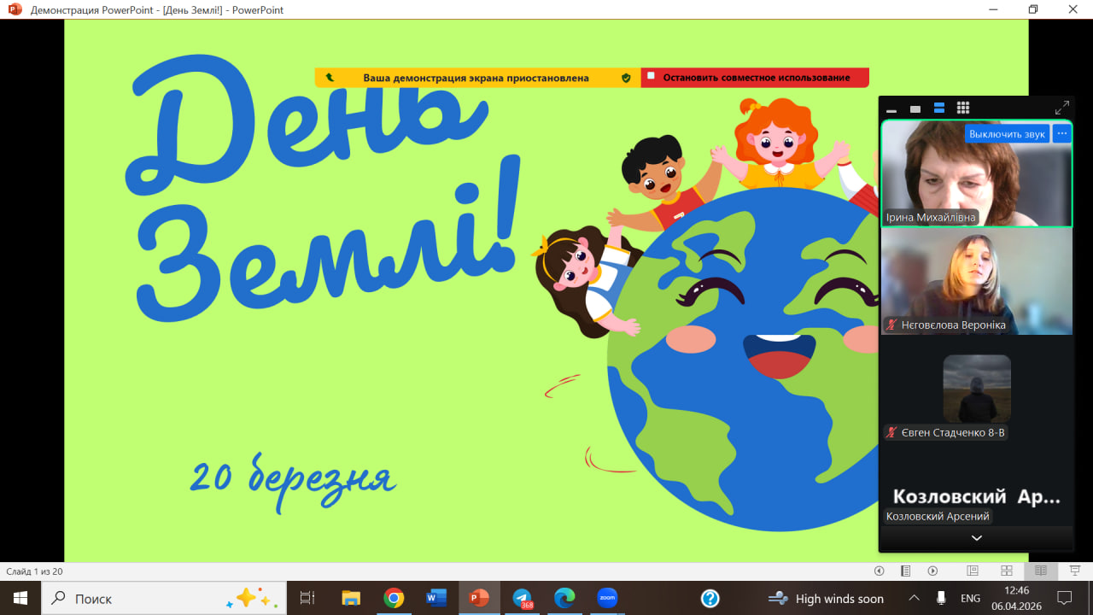The height and width of the screenshot is (615, 1093).
Task: Switch to Slide Sorter view
Action: pos(1007,571)
